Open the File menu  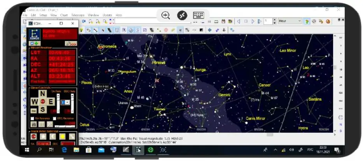click(x=25, y=15)
